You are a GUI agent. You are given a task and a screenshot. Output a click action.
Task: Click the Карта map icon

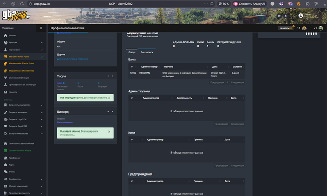click(5, 165)
